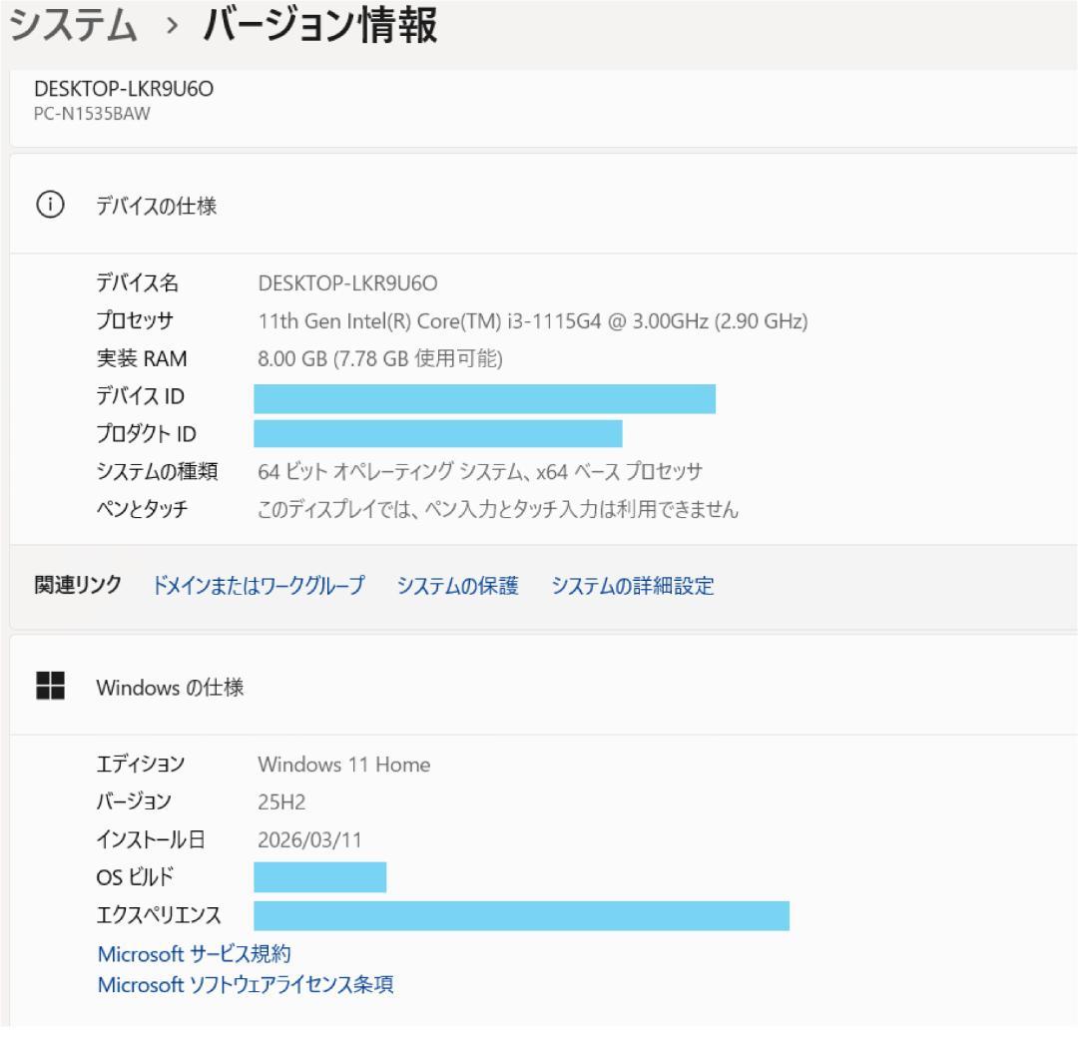Click the エディション label
The width and height of the screenshot is (1078, 1046).
[141, 765]
